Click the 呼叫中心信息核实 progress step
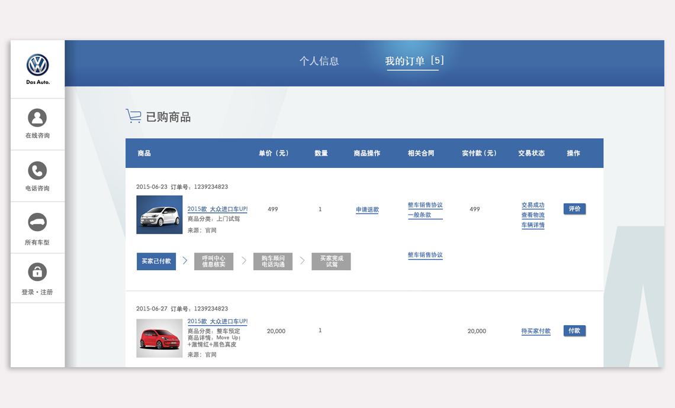Screen dimensions: 675x408 (214, 261)
